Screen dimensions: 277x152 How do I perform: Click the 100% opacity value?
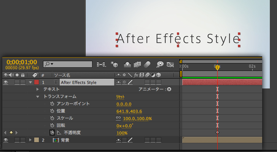click(x=122, y=133)
